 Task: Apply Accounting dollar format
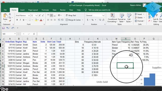pos(88,20)
